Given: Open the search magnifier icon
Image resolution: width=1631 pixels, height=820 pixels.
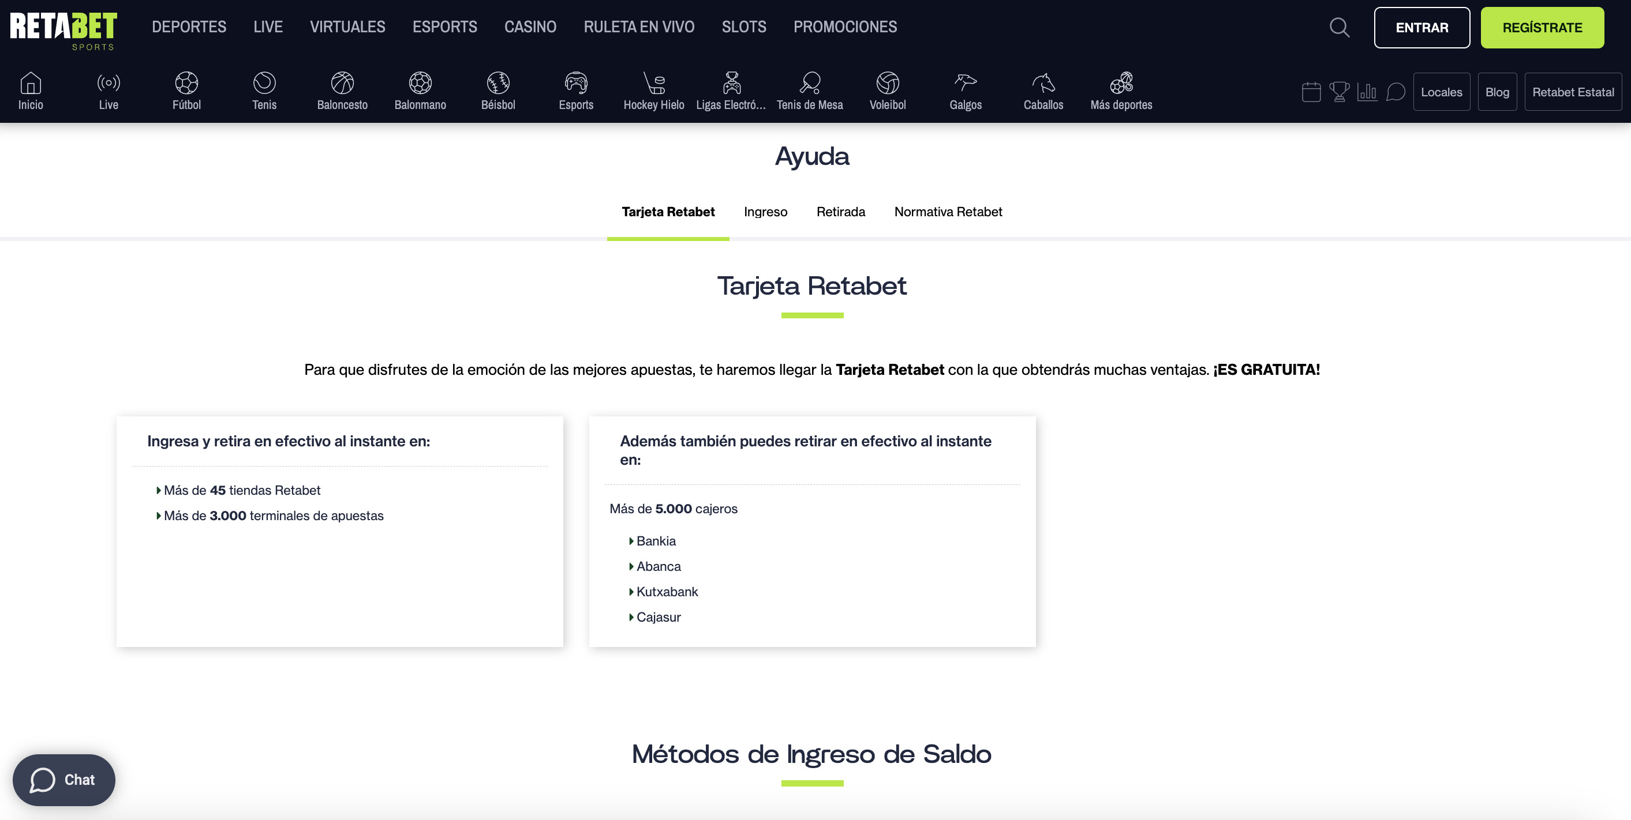Looking at the screenshot, I should [x=1339, y=27].
